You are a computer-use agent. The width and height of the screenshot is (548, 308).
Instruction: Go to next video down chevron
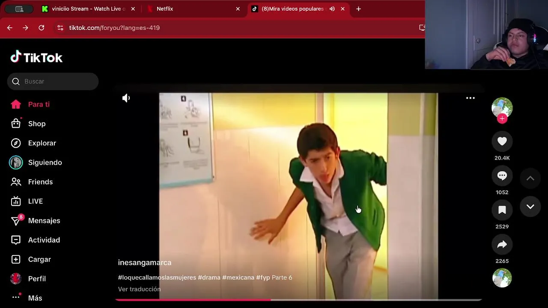(x=530, y=207)
